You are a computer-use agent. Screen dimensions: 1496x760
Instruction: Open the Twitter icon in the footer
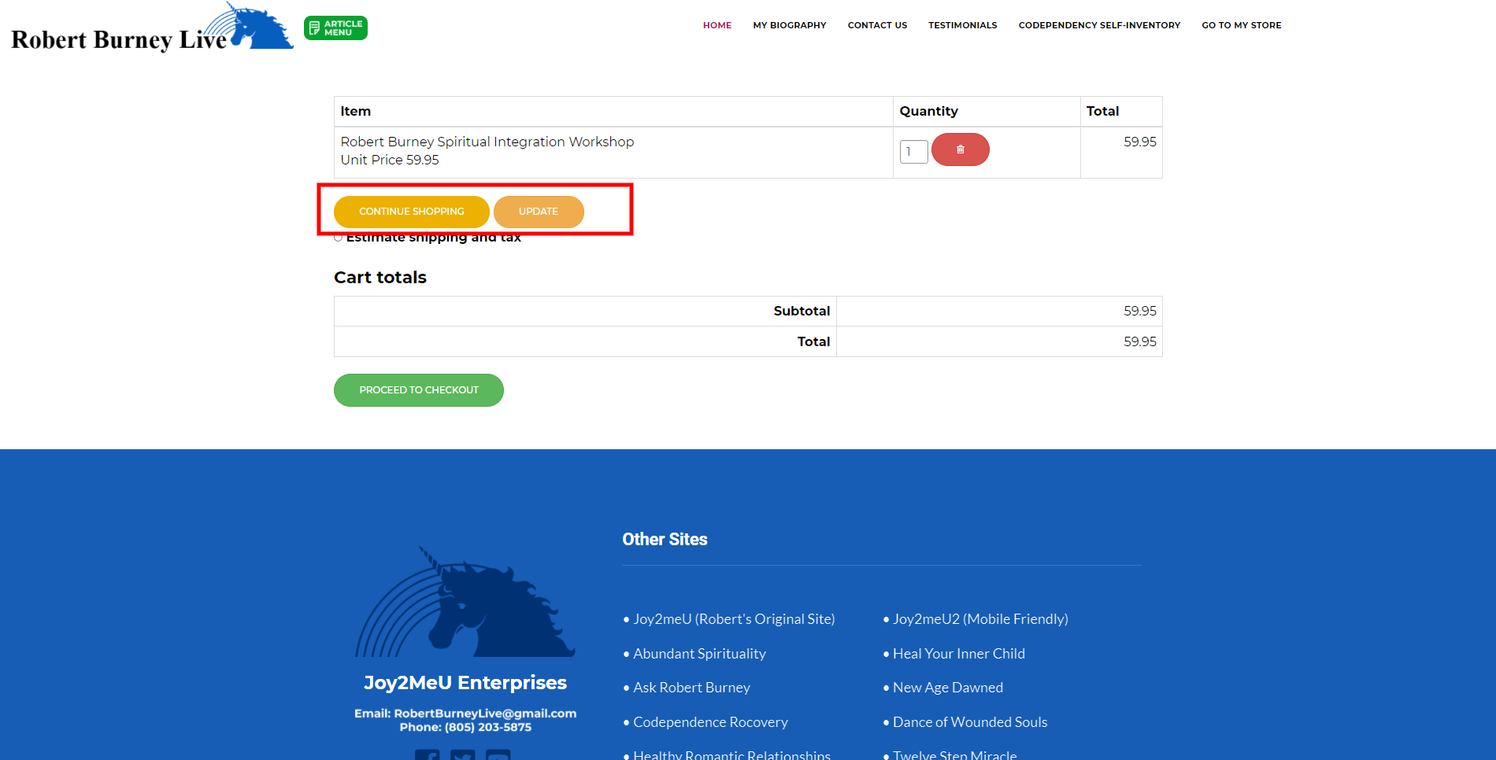tap(462, 755)
